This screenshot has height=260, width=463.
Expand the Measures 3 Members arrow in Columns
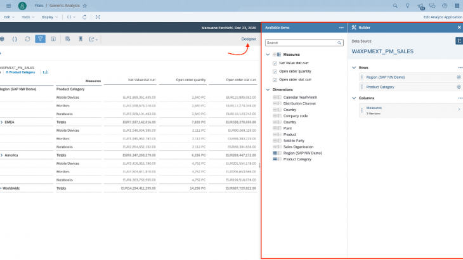click(x=459, y=110)
